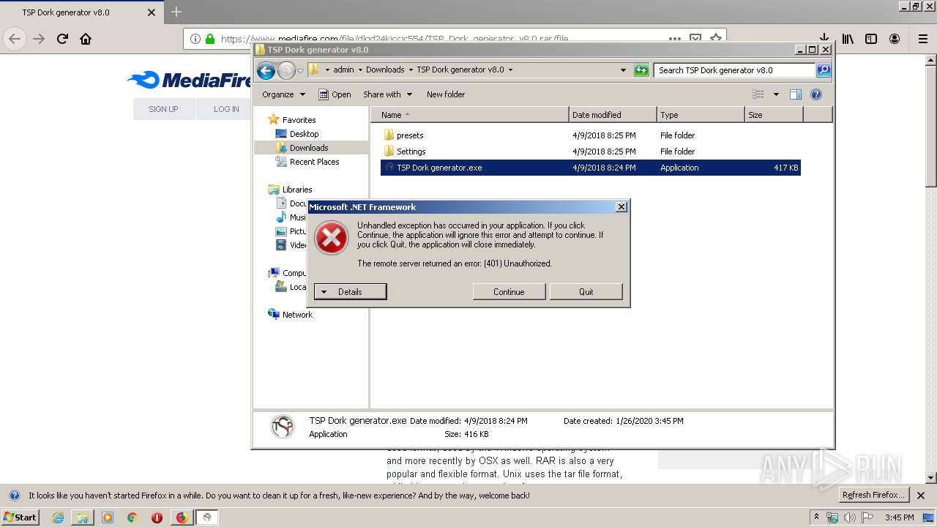Open Firefox Library icon
Viewport: 937px width, 527px height.
(x=848, y=39)
